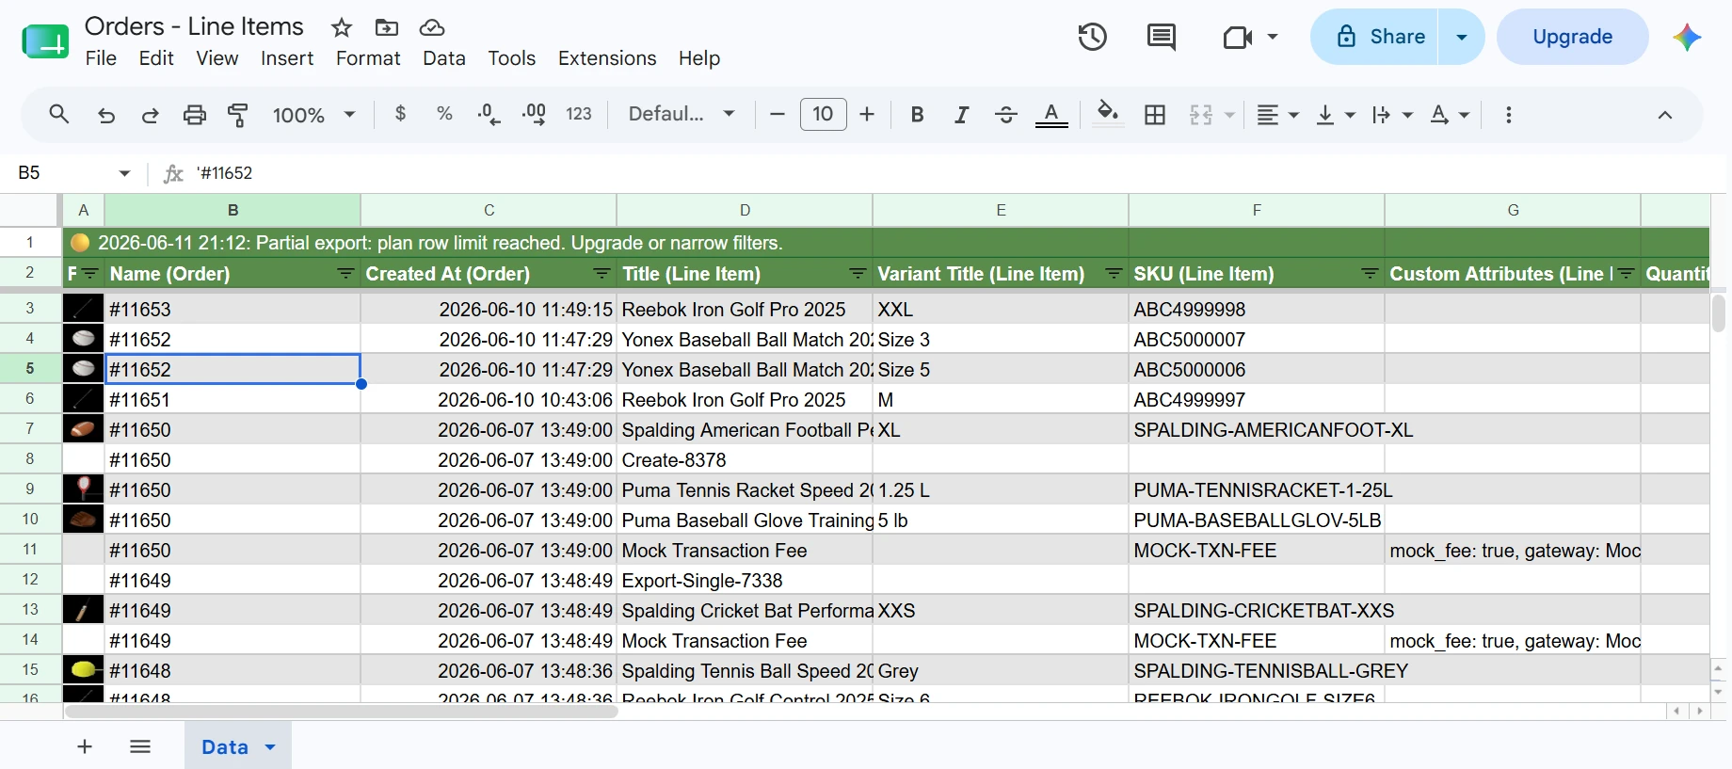Viewport: 1732px width, 769px height.
Task: Open the Google Sheets home icon
Action: (x=45, y=41)
